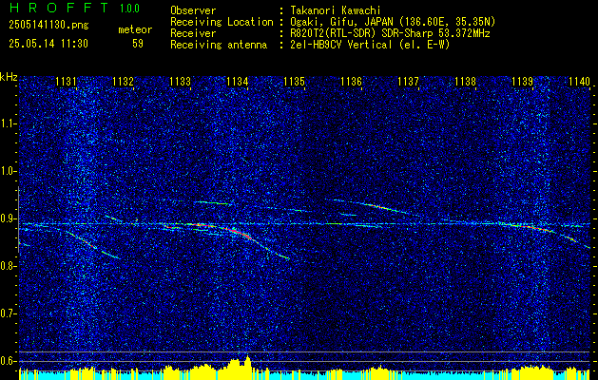Click the 1.1 kHz axis label
598x380 pixels.
pyautogui.click(x=8, y=123)
